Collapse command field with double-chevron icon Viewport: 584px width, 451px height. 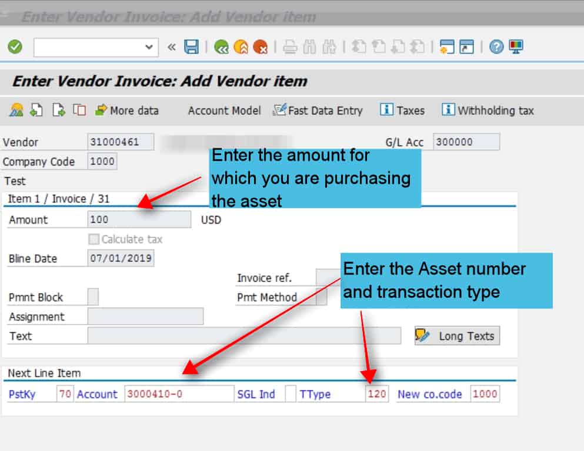point(171,47)
